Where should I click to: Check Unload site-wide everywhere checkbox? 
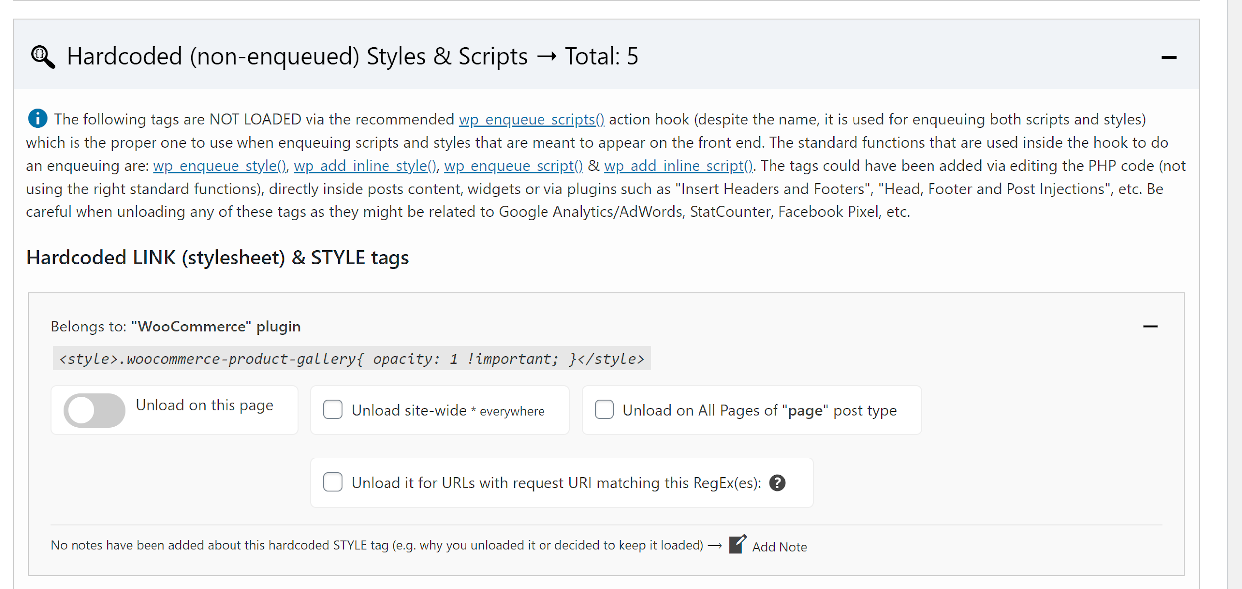[333, 410]
